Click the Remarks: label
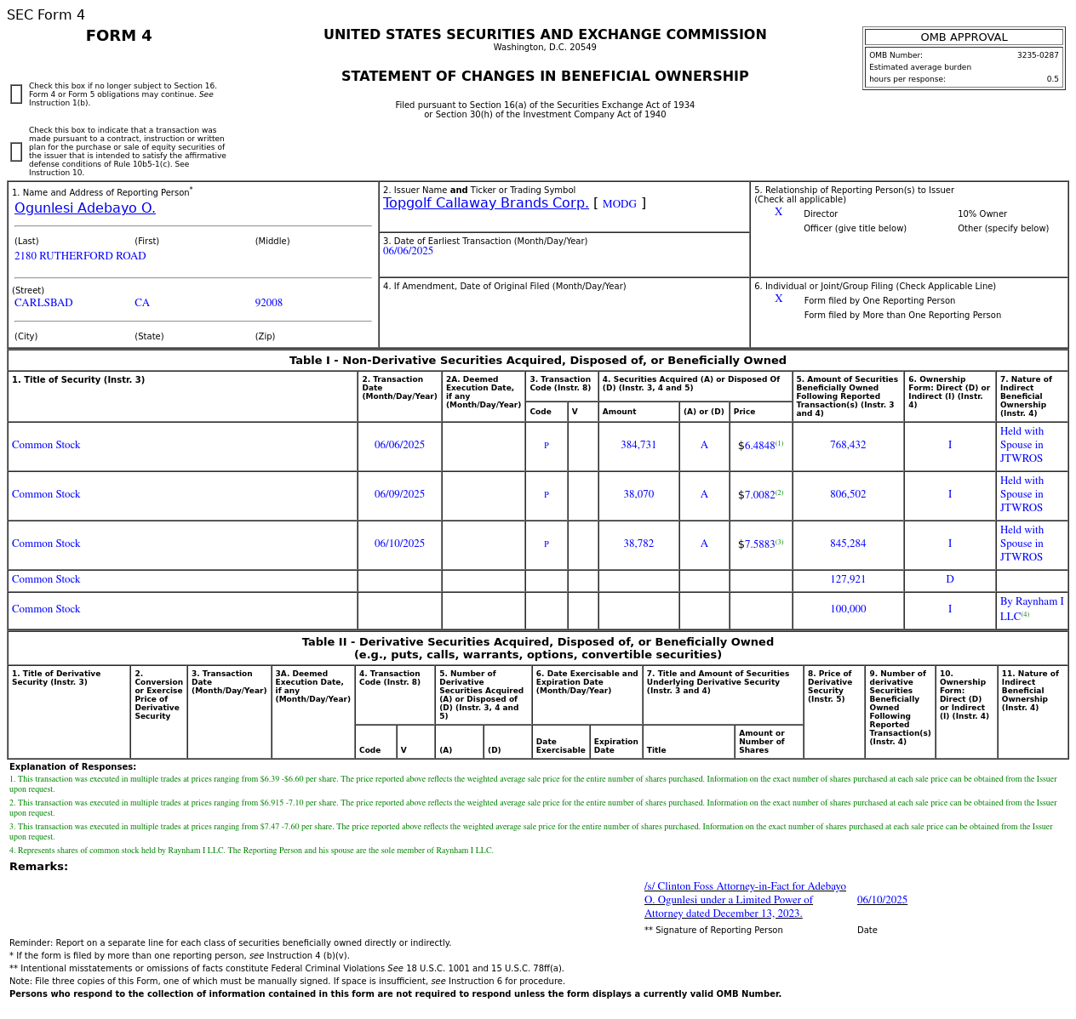The width and height of the screenshot is (1076, 1019). pos(38,867)
